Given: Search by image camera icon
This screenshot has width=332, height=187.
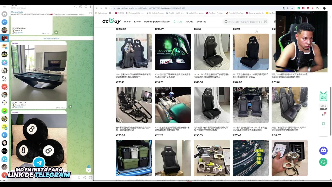Looking at the screenshot, I should coord(265,22).
